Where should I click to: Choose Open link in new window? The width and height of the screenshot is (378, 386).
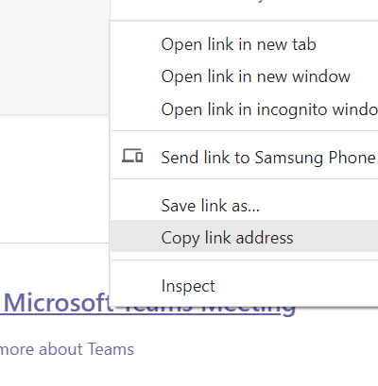245,76
